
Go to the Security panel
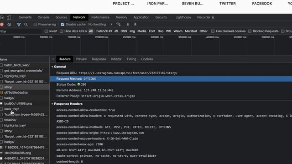click(x=161, y=17)
